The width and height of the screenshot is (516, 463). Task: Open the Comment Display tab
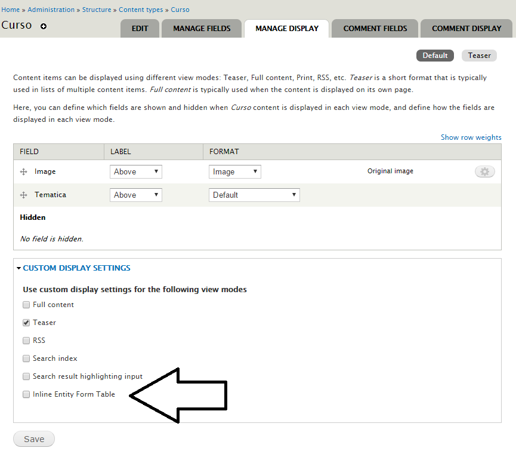click(x=466, y=28)
